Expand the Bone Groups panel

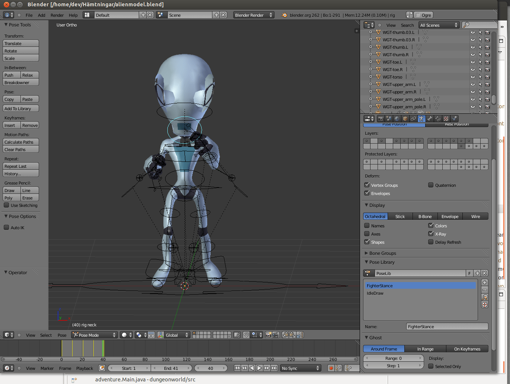(382, 253)
